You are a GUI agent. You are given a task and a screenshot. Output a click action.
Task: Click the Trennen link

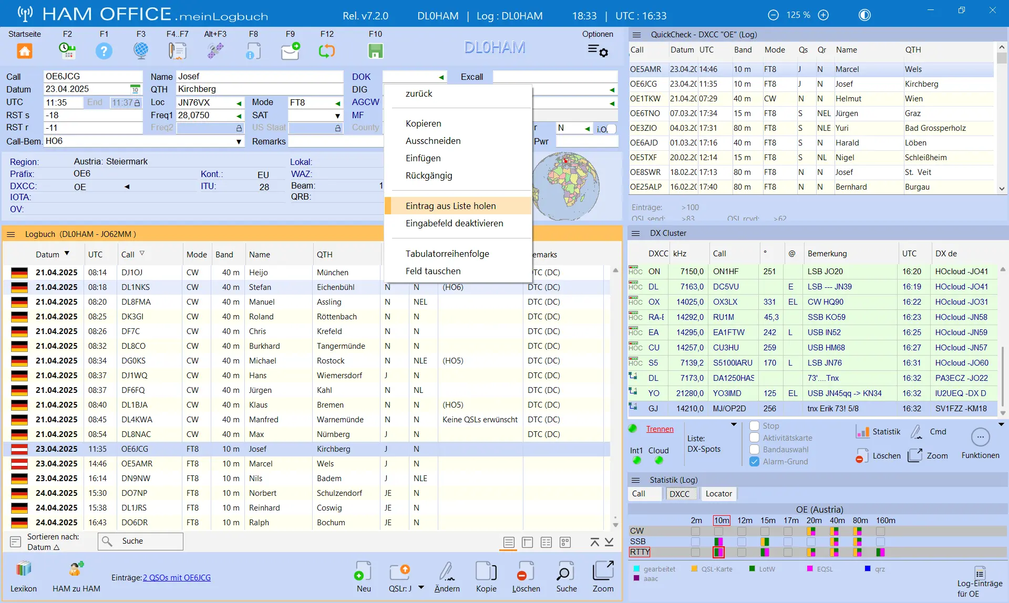pyautogui.click(x=660, y=429)
